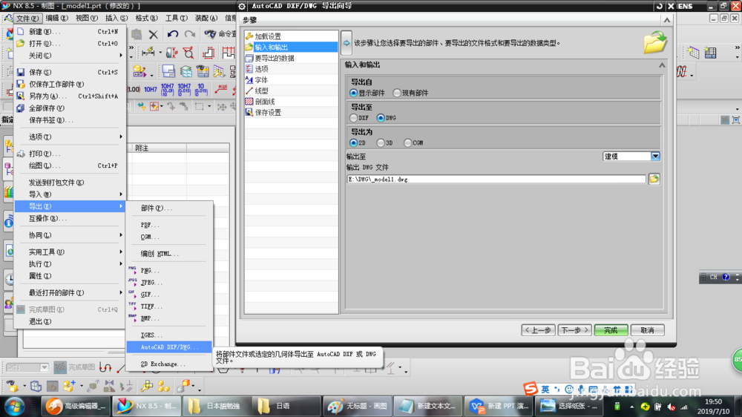The image size is (742, 417).
Task: Click the paste clipboard icon in the toolbar
Action: 137,34
